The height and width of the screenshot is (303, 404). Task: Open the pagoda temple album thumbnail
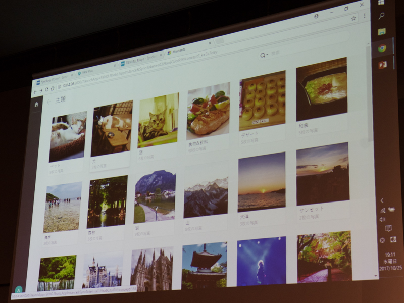click(205, 266)
